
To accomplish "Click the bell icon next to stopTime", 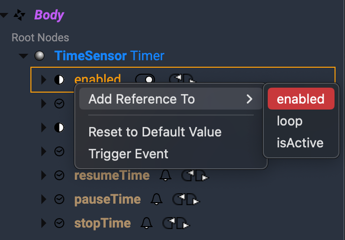I will (x=147, y=223).
